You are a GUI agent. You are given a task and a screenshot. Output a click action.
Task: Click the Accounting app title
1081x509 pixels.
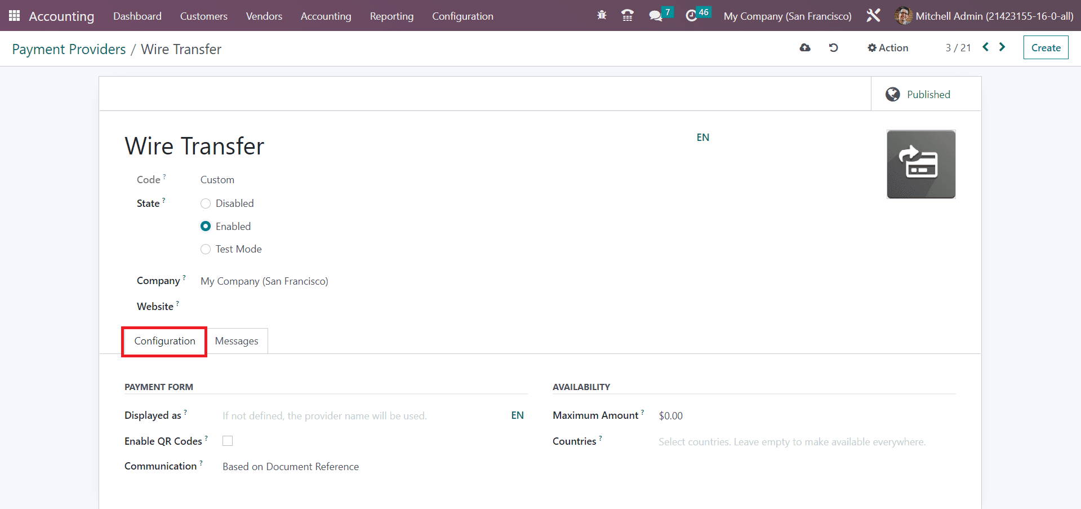click(x=61, y=16)
